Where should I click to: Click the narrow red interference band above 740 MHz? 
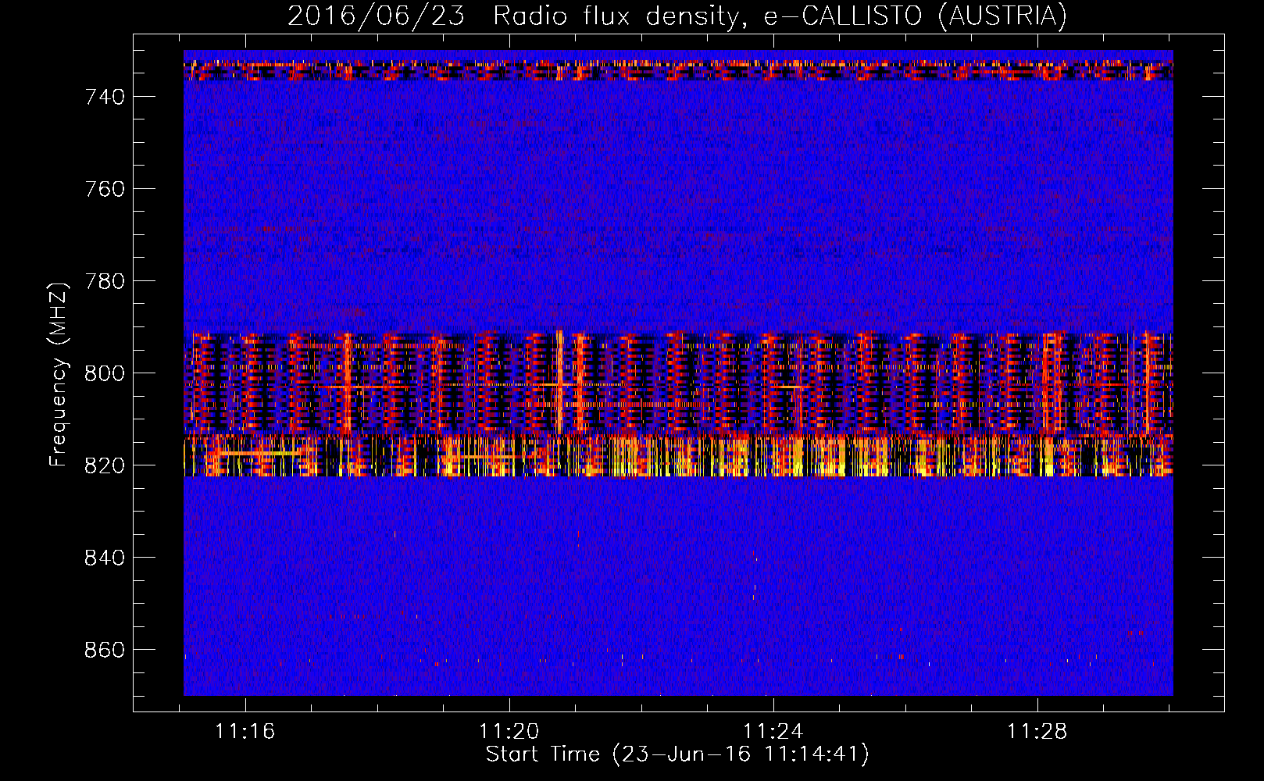point(678,70)
